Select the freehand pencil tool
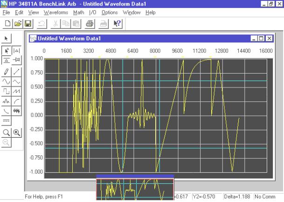 click(x=7, y=72)
